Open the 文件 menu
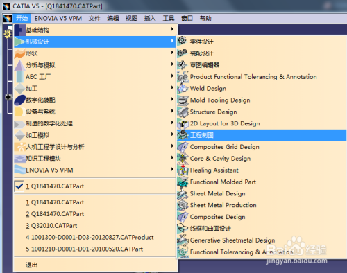 [94, 18]
